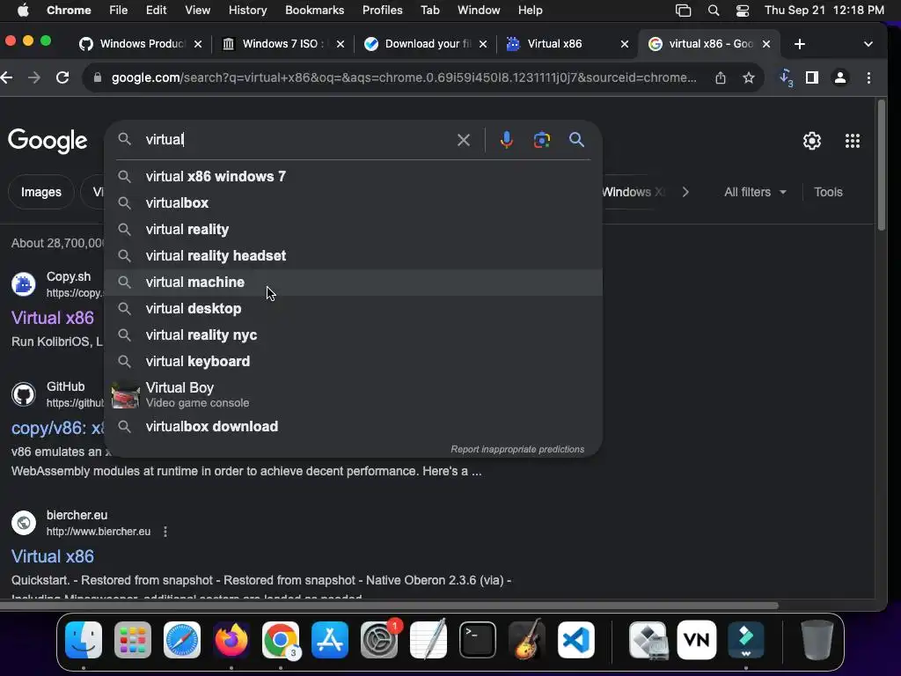The width and height of the screenshot is (901, 676).
Task: Switch to the Virtual x86 tab
Action: tap(566, 44)
